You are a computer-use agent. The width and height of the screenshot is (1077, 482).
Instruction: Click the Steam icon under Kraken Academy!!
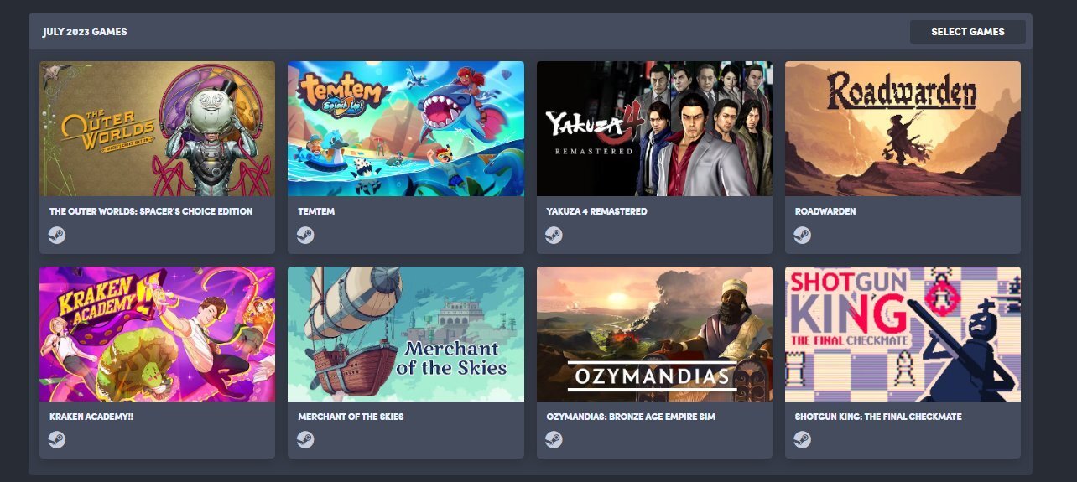tap(57, 439)
